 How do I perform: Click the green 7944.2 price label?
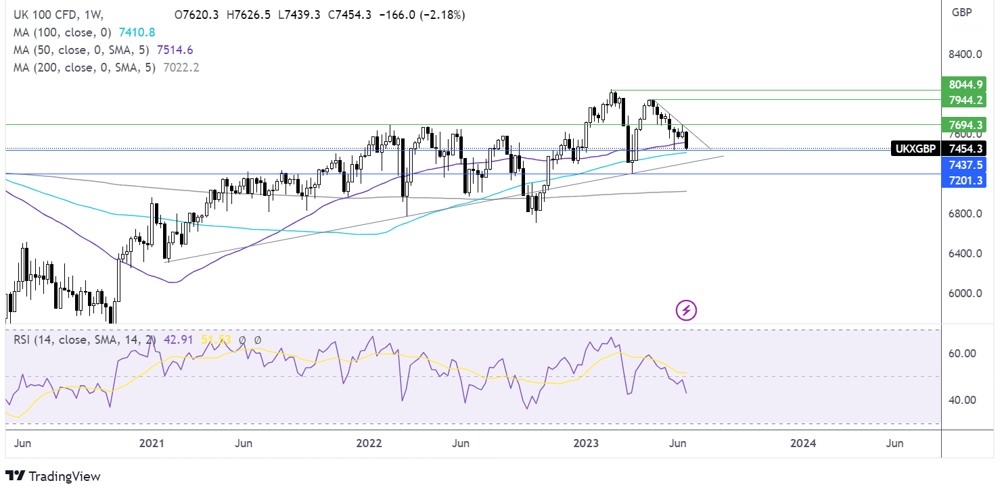963,100
